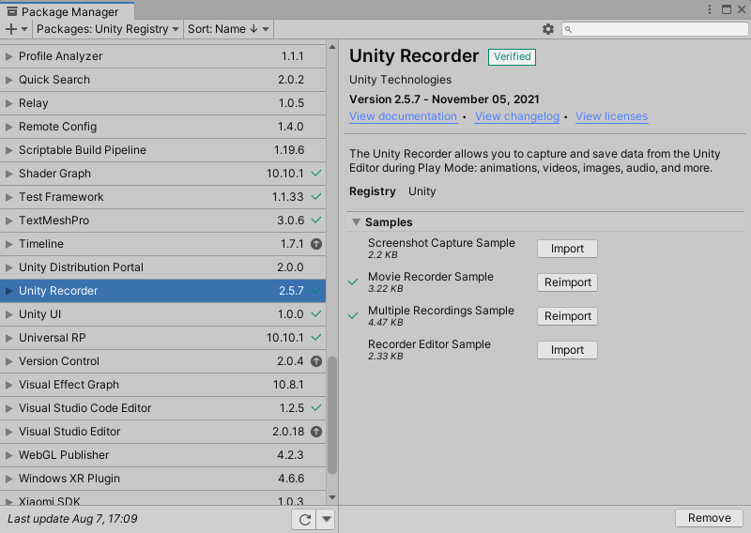751x533 pixels.
Task: Click the TextMeshPro installed checkmark
Action: click(316, 221)
